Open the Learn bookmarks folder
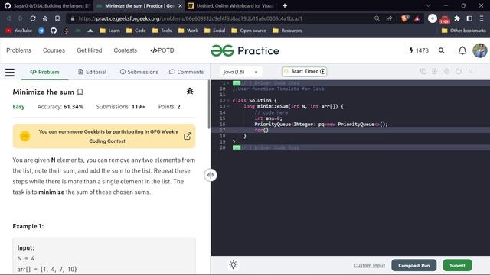The image size is (490, 275). [x=109, y=31]
